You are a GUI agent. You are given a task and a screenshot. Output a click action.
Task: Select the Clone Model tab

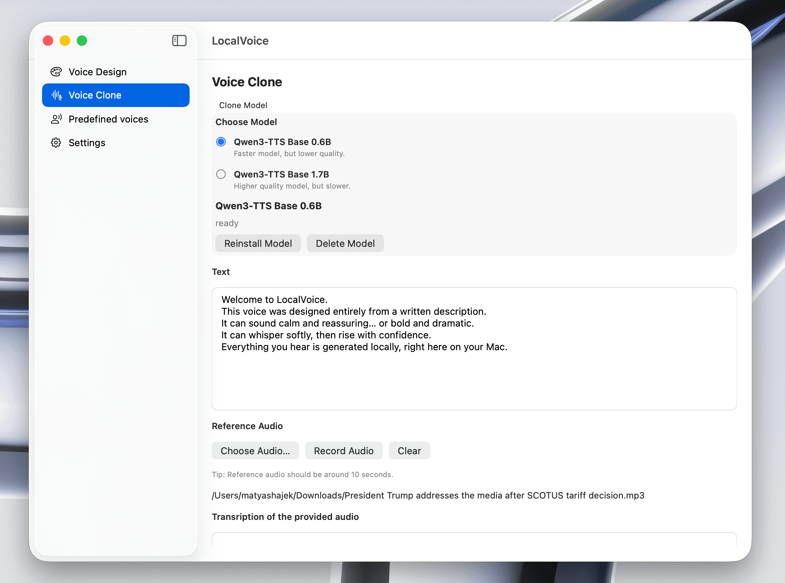pyautogui.click(x=243, y=105)
